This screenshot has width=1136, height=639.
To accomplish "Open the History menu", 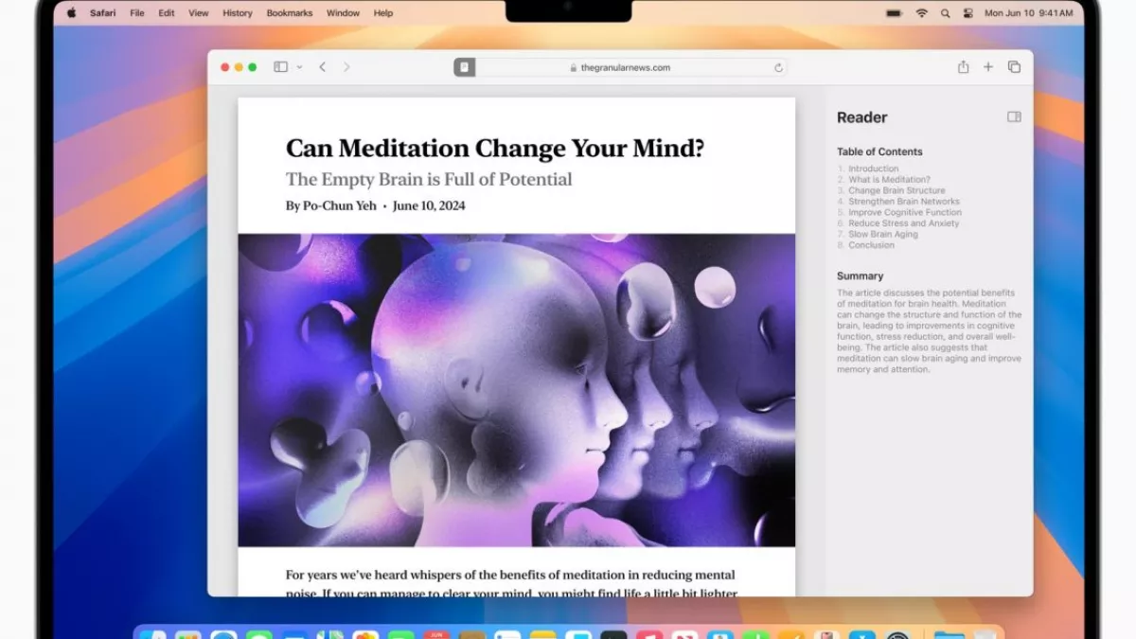I will pos(237,13).
